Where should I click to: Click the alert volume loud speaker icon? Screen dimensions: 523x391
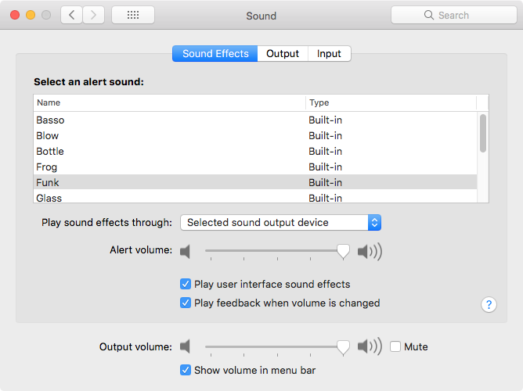(370, 251)
